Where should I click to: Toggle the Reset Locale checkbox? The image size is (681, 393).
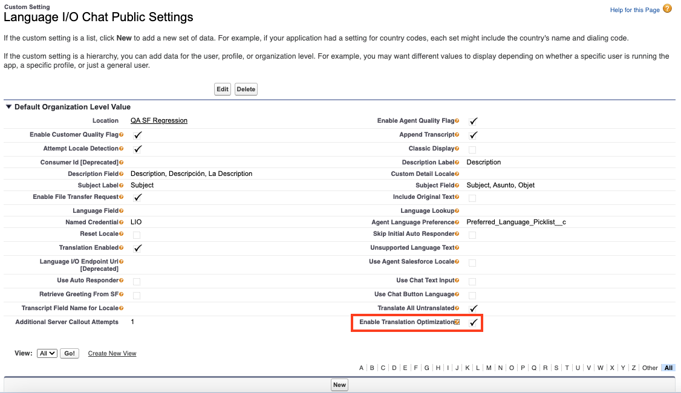tap(137, 235)
